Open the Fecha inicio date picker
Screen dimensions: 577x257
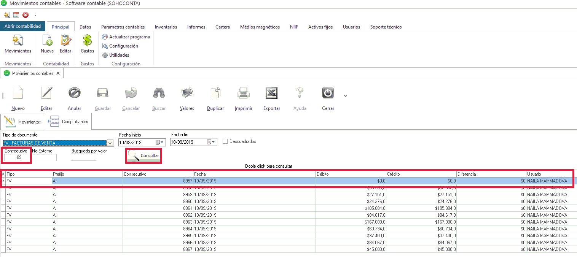(x=160, y=142)
